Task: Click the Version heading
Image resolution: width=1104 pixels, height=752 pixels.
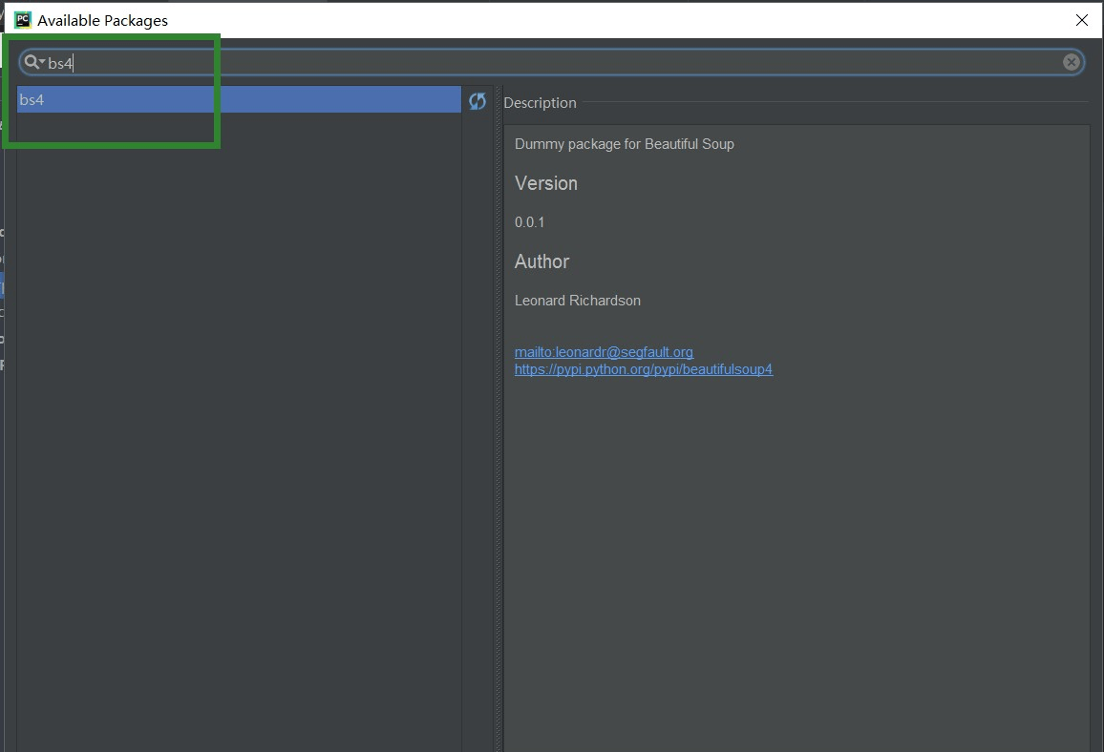Action: 545,183
